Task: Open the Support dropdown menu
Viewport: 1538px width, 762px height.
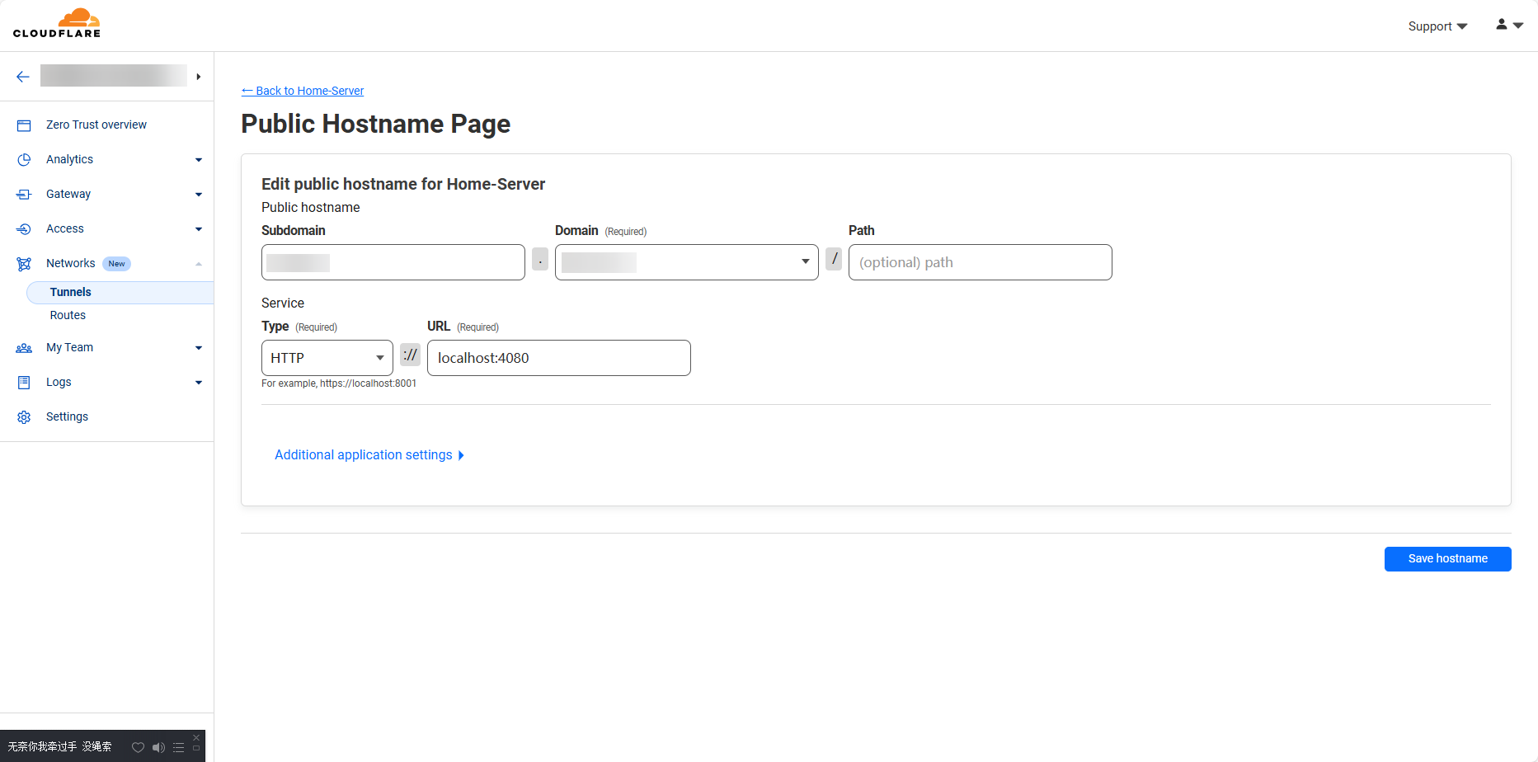Action: click(x=1437, y=26)
